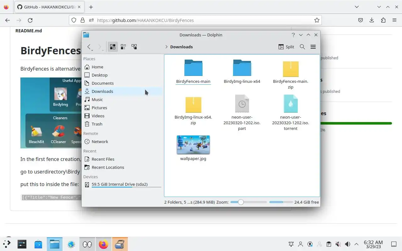
Task: Select the BirdyImg-linux-x64.zip archive
Action: (193, 110)
